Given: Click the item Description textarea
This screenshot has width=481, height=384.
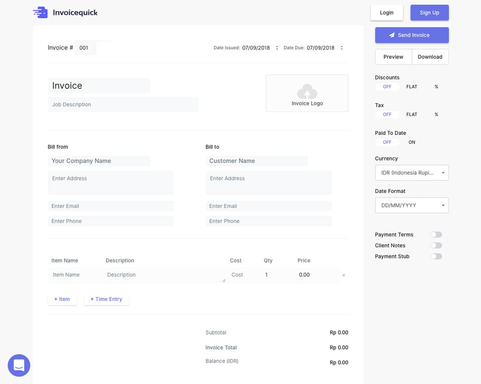Looking at the screenshot, I should tap(164, 274).
